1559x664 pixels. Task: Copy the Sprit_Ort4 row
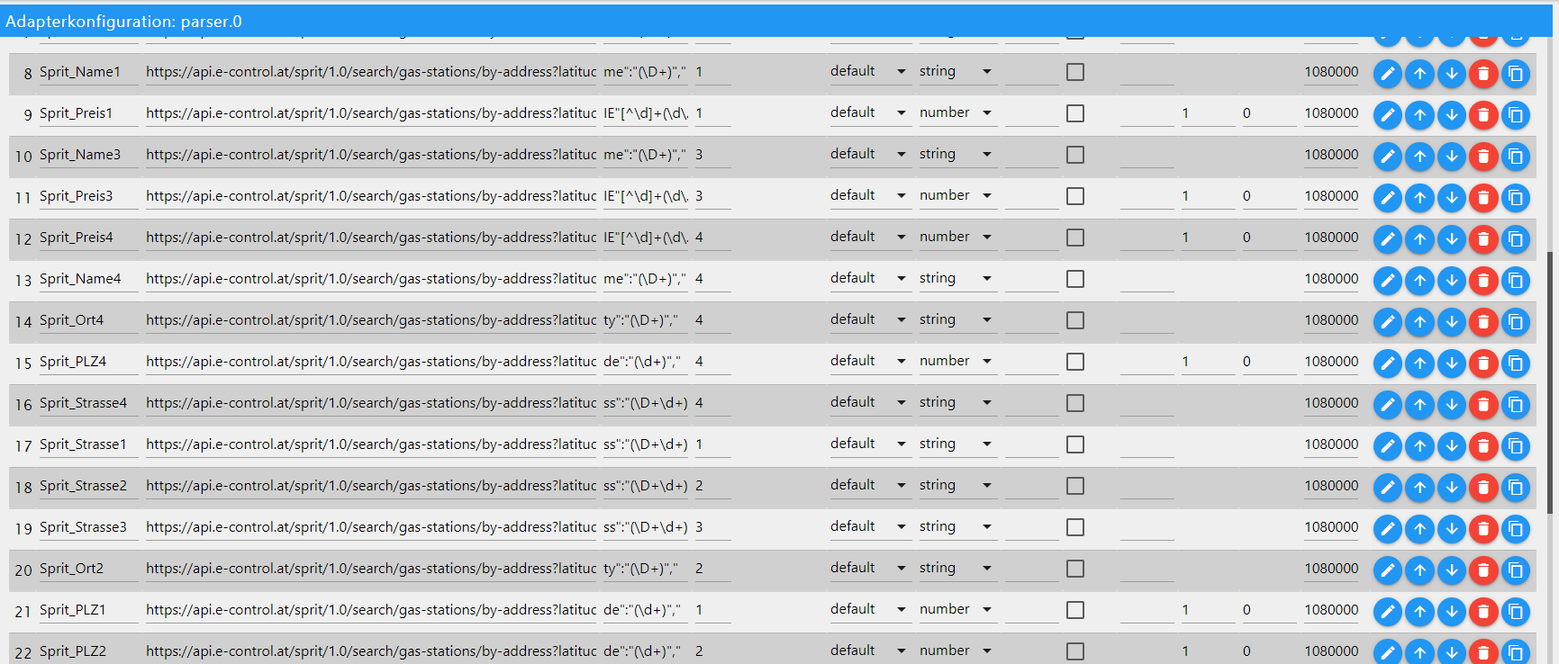[1516, 321]
